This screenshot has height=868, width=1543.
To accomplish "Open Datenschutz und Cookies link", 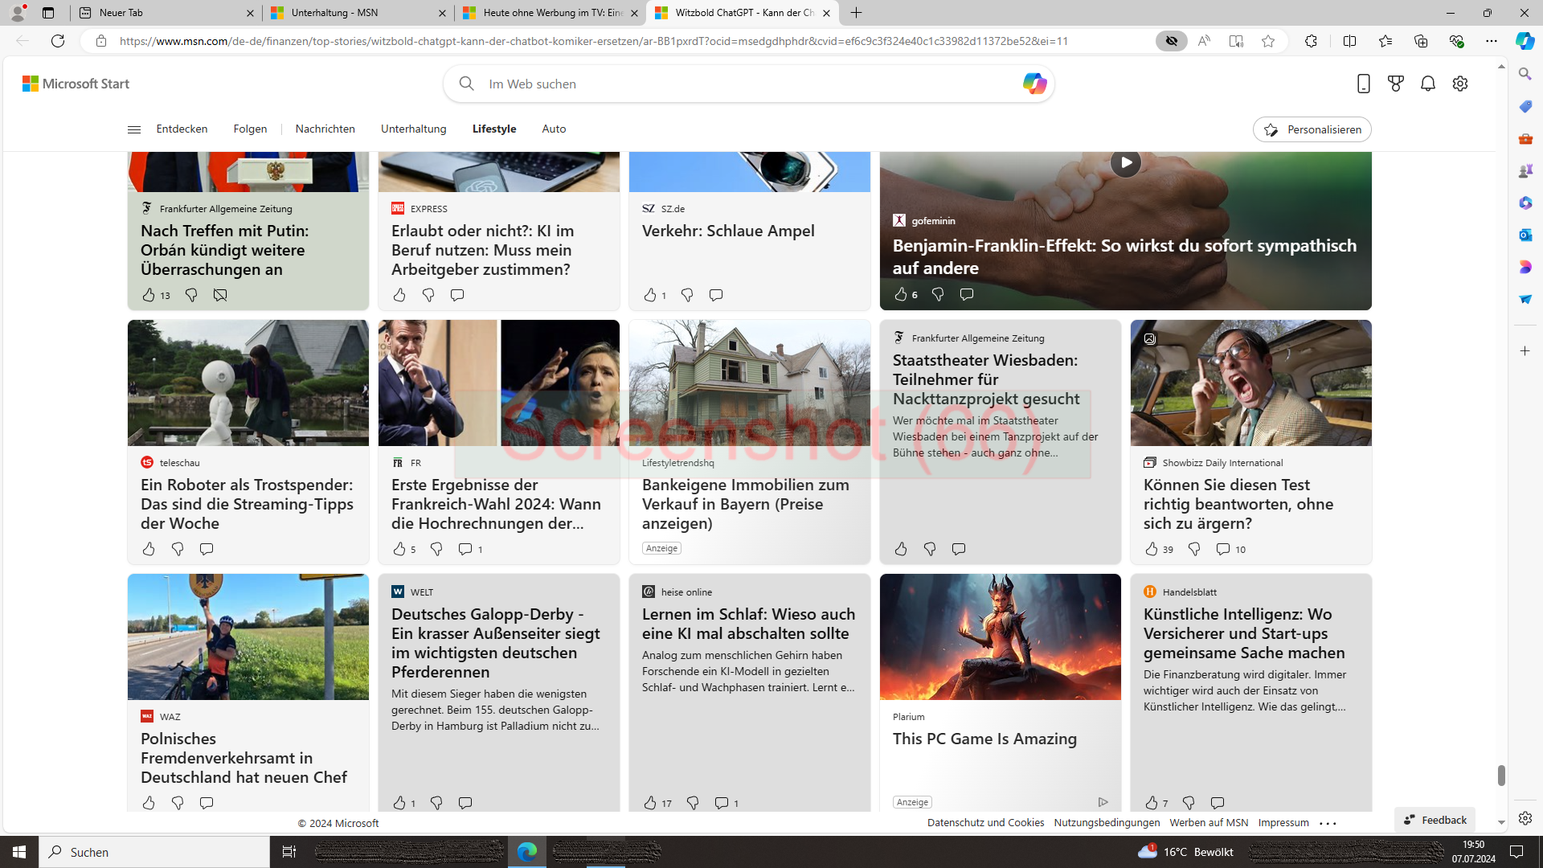I will coord(985,822).
